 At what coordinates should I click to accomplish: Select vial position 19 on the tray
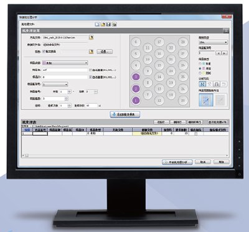point(171,83)
